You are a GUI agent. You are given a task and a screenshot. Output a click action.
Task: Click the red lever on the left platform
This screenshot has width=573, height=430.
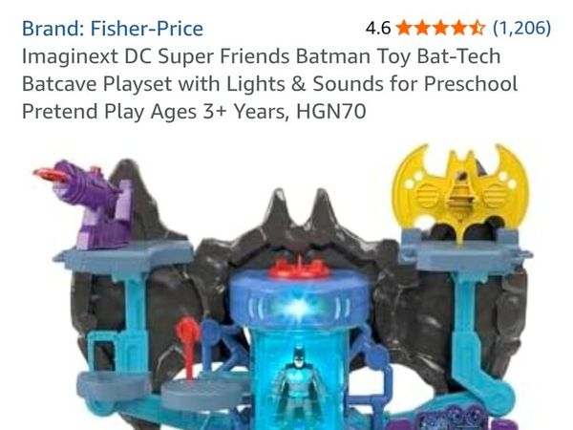[187, 347]
